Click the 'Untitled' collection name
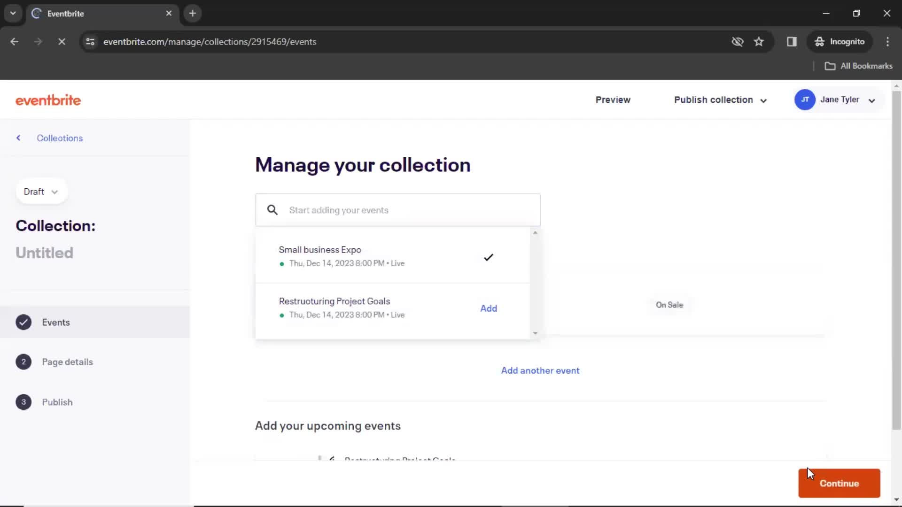902x507 pixels. (45, 253)
